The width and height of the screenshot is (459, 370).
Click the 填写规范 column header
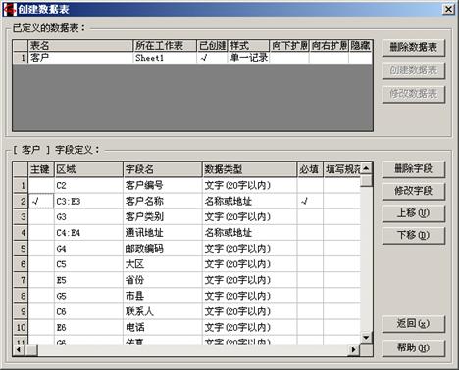coord(342,169)
